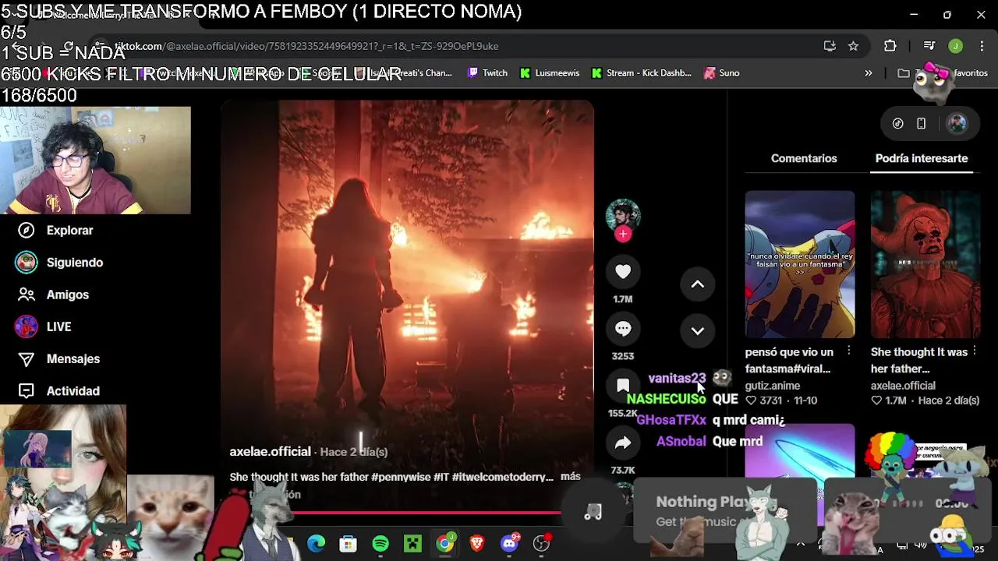998x561 pixels.
Task: Open Brave browser from taskbar
Action: point(477,543)
